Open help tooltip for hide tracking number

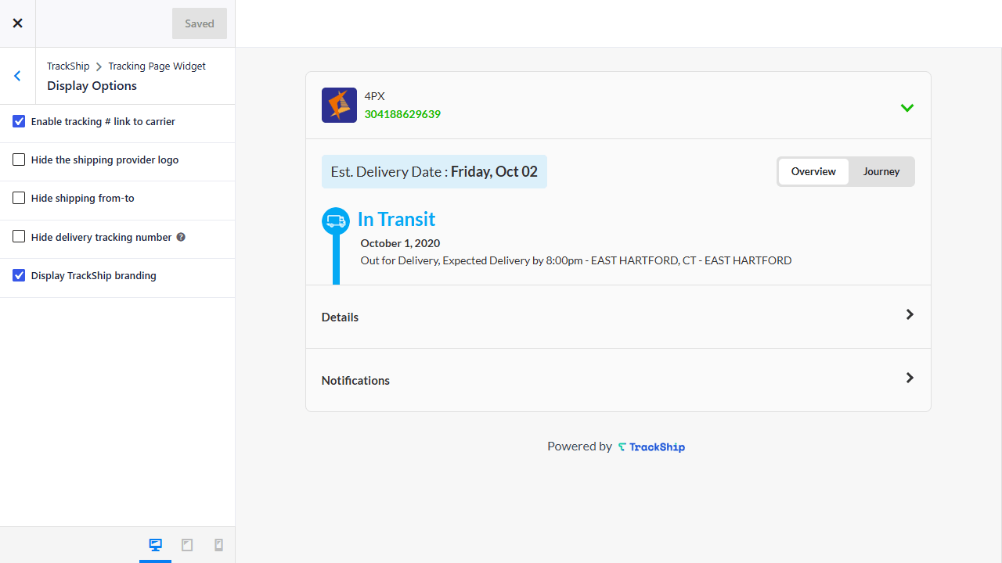pyautogui.click(x=181, y=237)
